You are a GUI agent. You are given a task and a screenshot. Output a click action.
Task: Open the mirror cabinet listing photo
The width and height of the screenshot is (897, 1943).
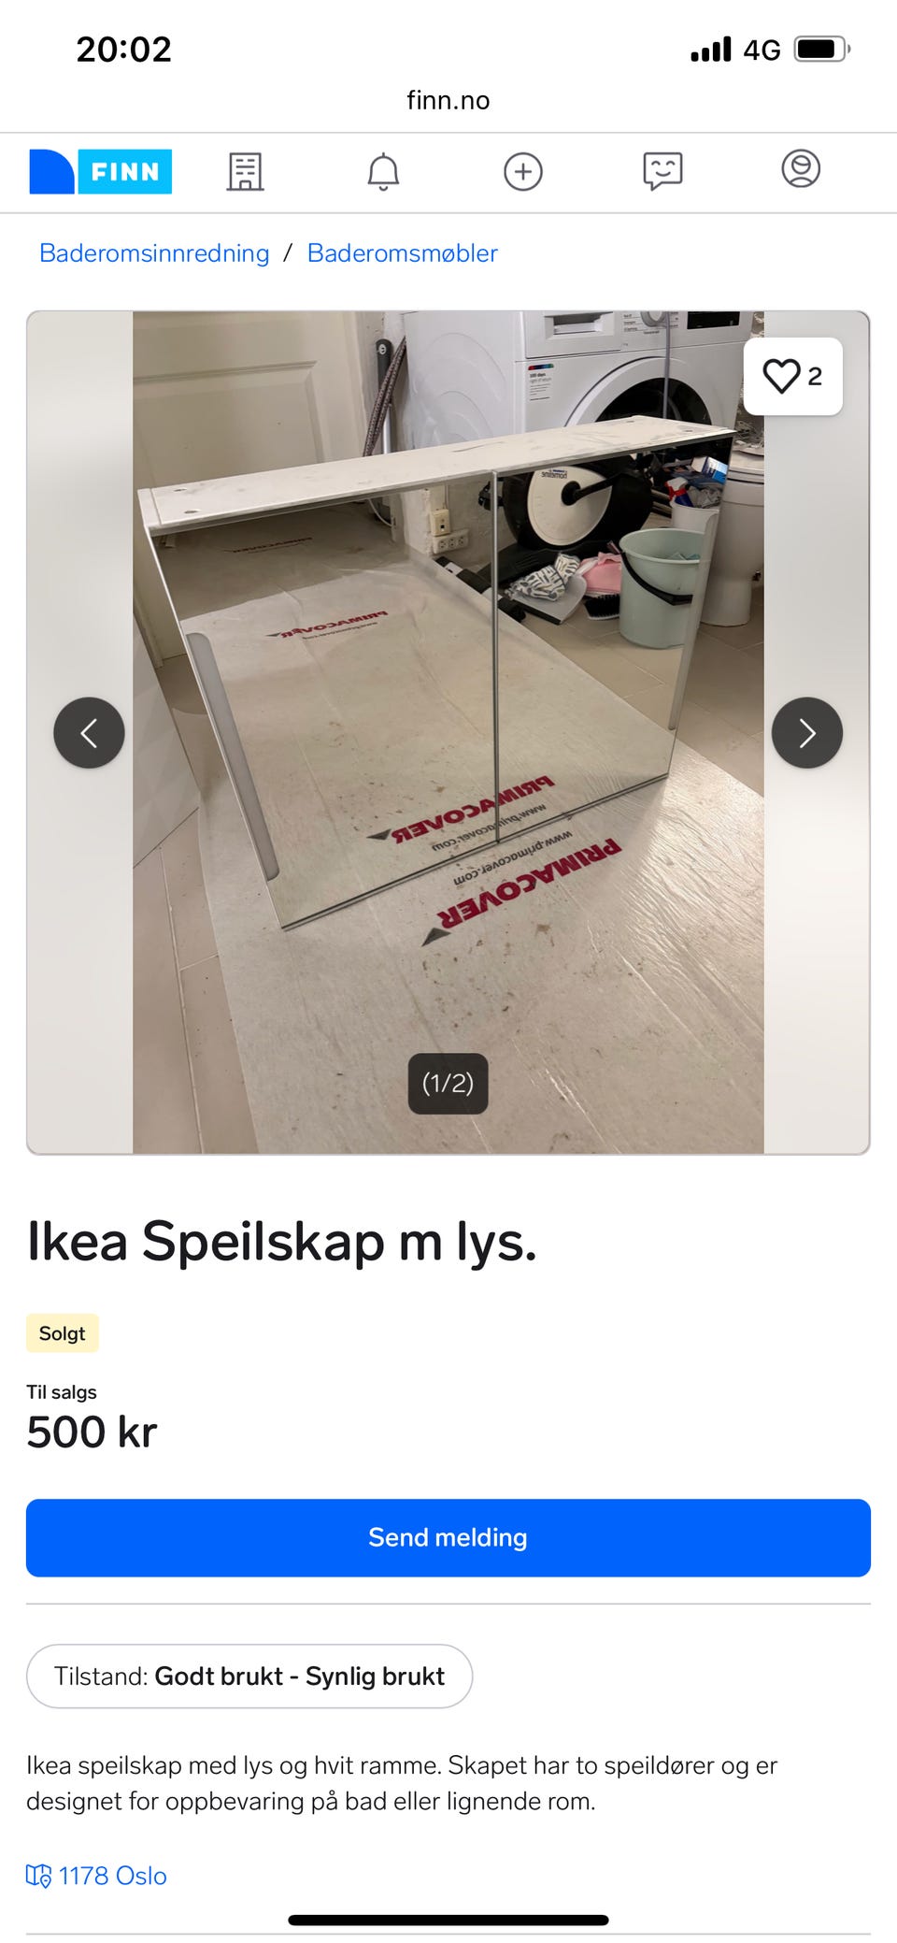click(448, 733)
